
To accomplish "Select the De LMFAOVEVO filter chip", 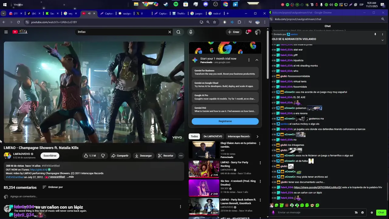I will coord(213,137).
